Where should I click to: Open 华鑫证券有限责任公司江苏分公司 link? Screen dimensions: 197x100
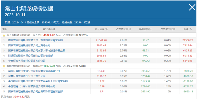(27, 61)
